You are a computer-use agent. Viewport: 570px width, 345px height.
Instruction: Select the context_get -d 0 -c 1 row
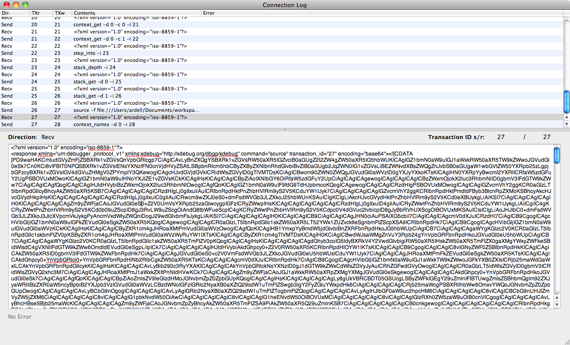(106, 39)
